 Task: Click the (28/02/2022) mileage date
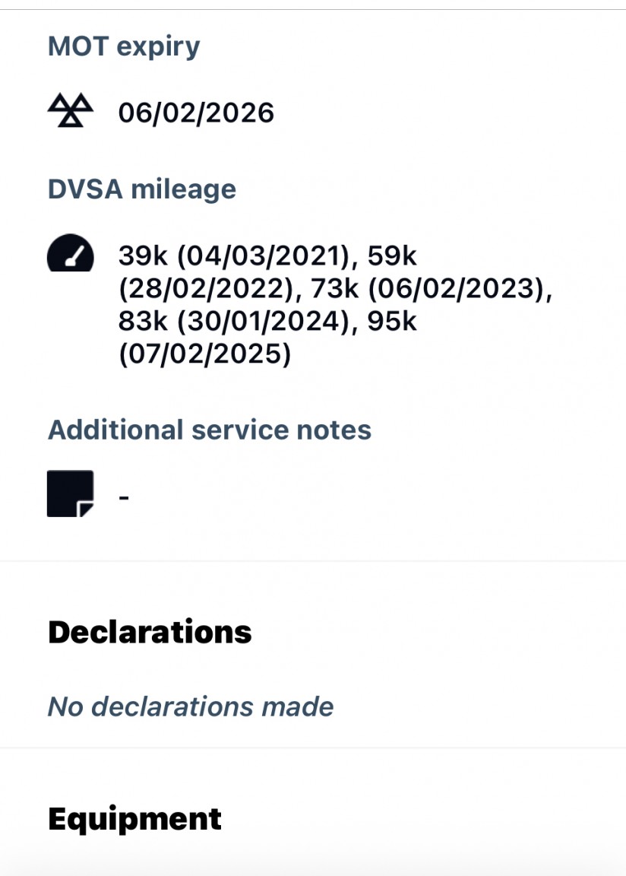[x=205, y=289]
